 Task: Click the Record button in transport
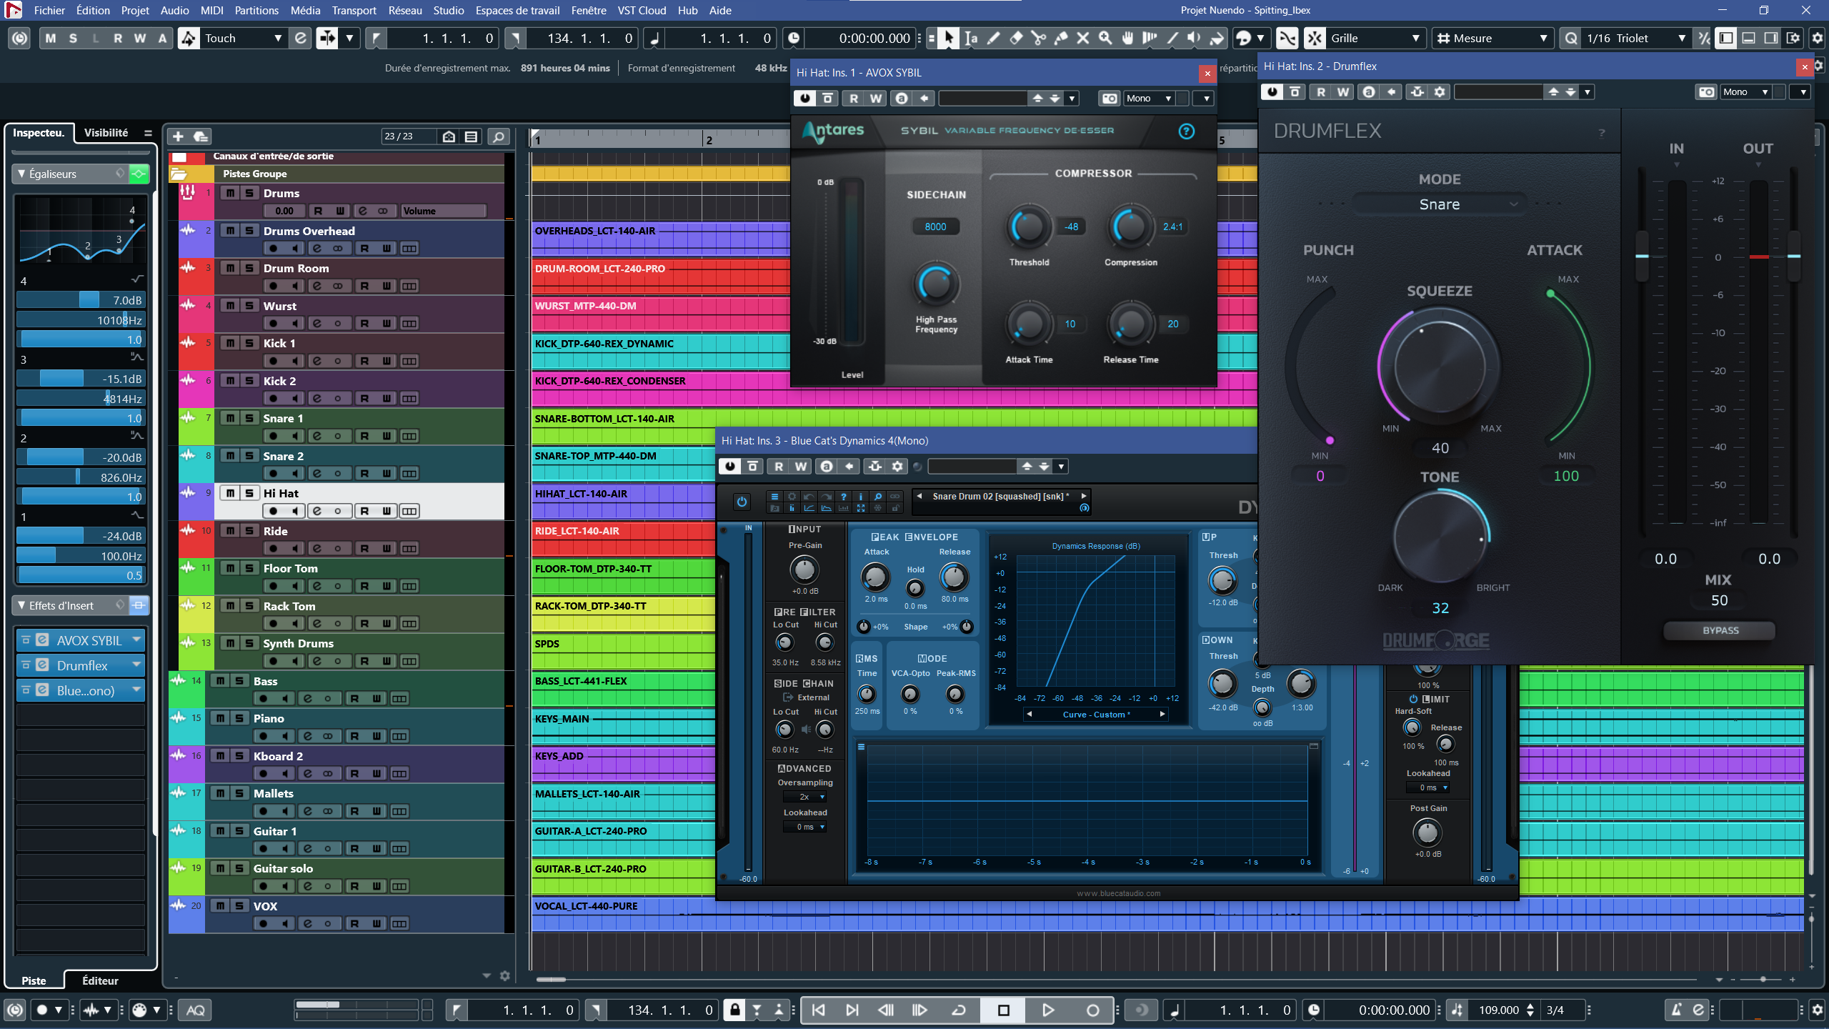coord(1092,1010)
